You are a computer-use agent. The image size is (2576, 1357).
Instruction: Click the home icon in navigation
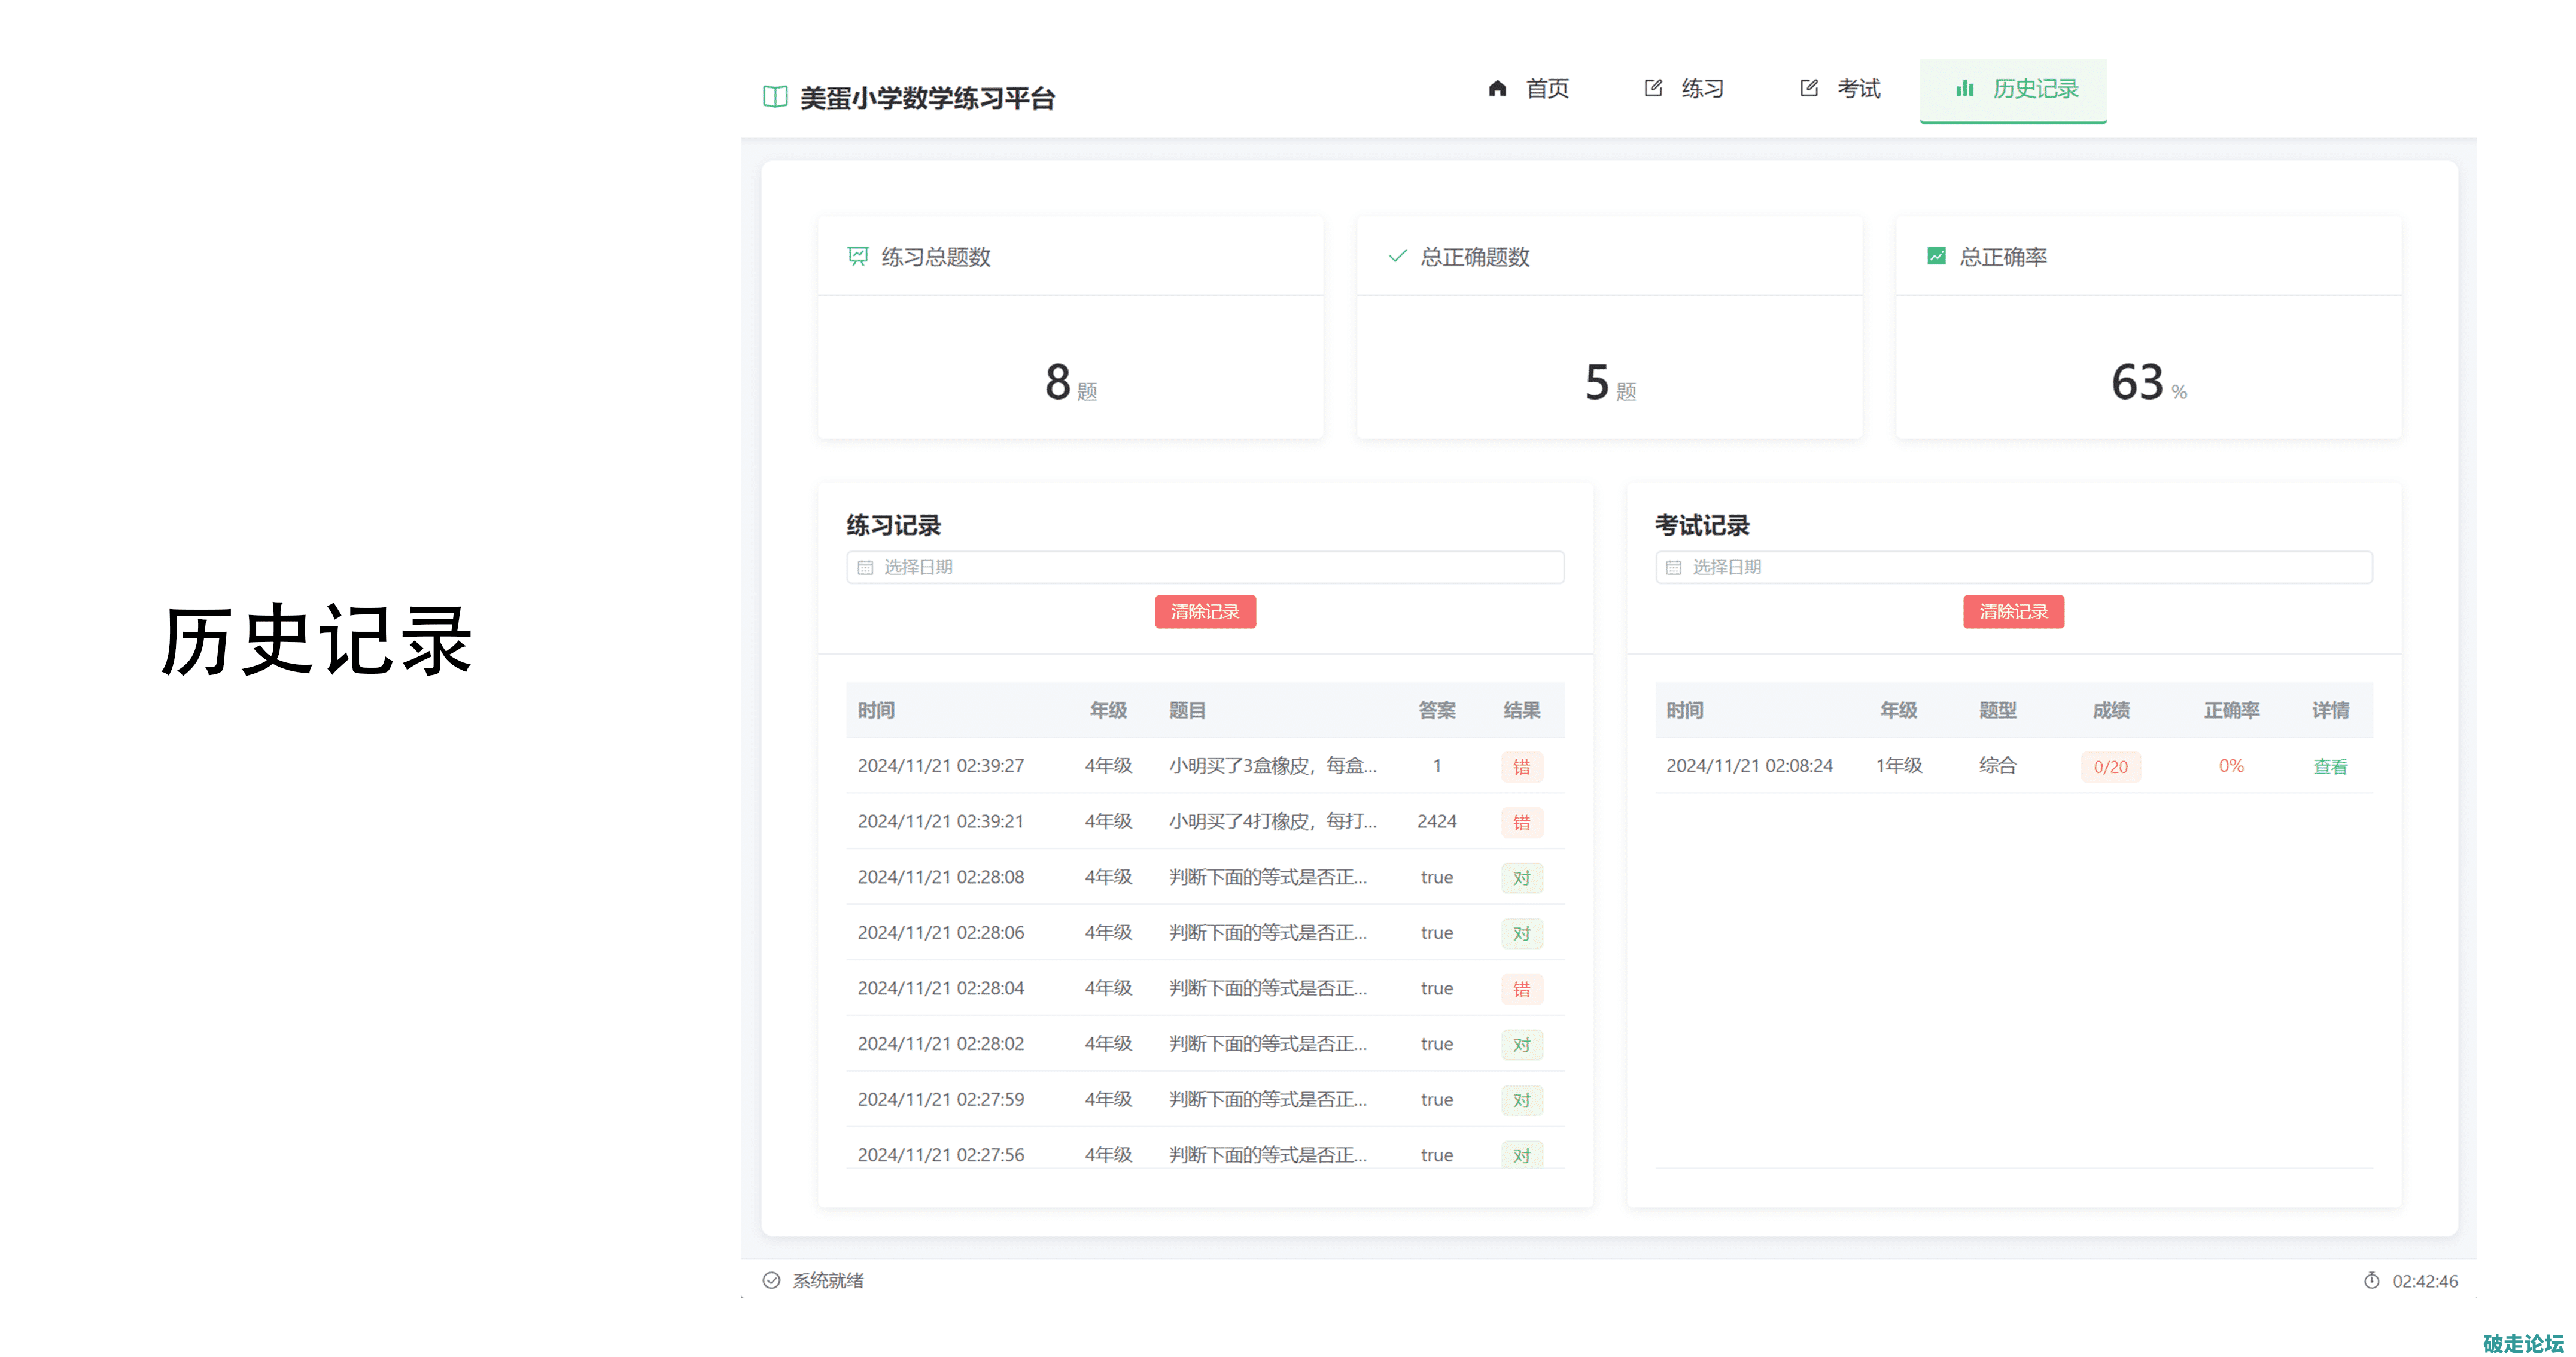click(1497, 89)
